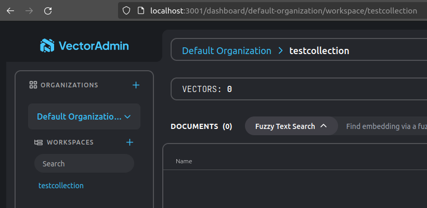Click the Organizations grid icon
The width and height of the screenshot is (427, 208).
click(33, 85)
